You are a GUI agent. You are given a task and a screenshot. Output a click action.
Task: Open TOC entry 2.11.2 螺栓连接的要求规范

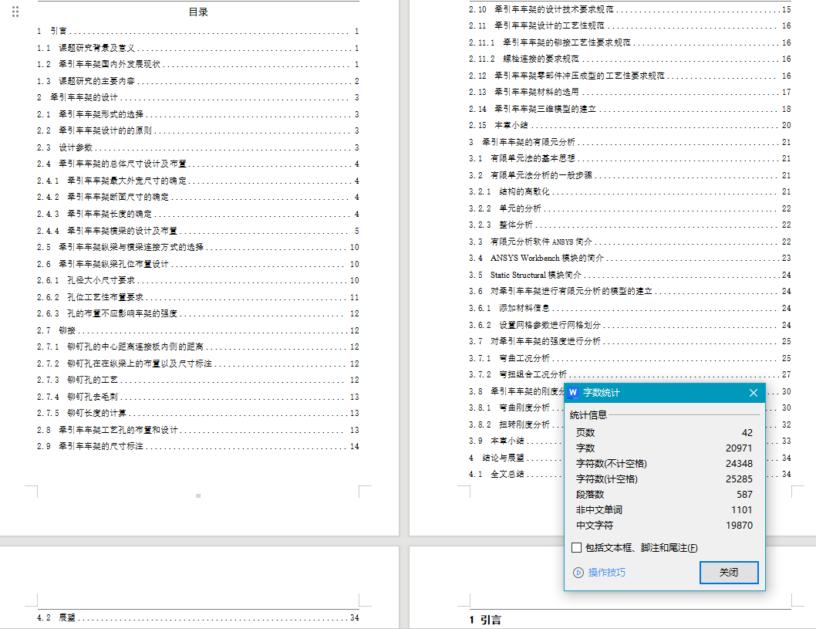pos(629,59)
